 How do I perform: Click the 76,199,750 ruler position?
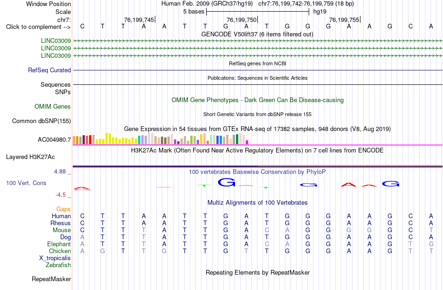[x=242, y=20]
